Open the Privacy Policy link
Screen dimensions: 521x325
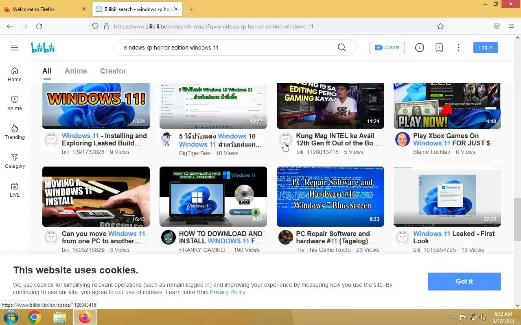pyautogui.click(x=228, y=292)
